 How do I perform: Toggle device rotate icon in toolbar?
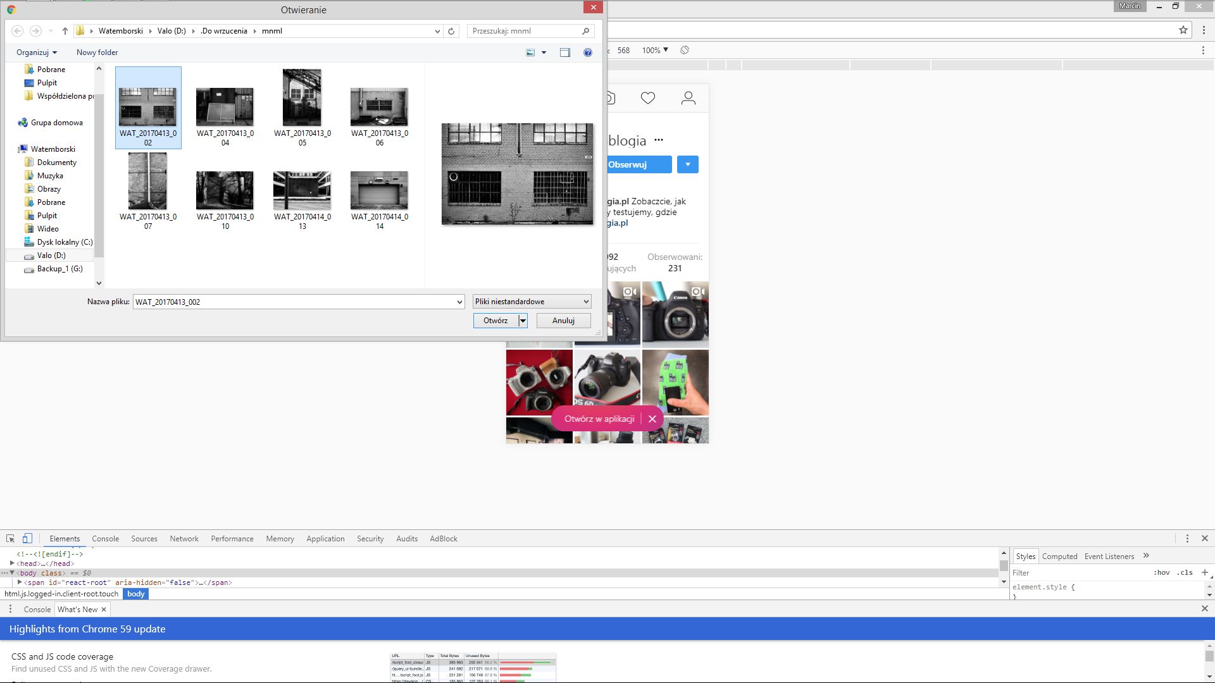(685, 50)
